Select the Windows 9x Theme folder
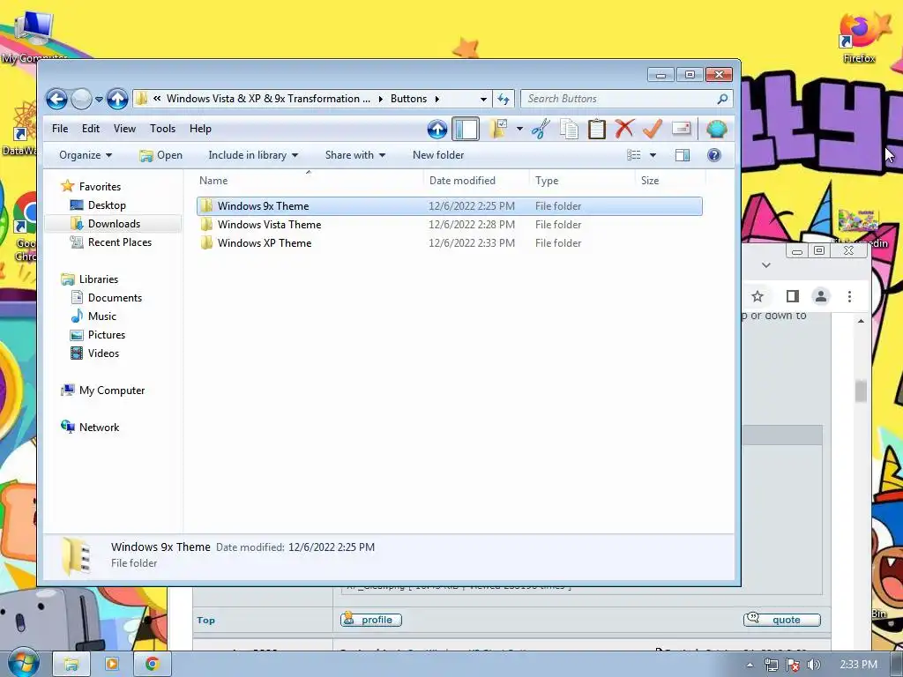 click(449, 206)
